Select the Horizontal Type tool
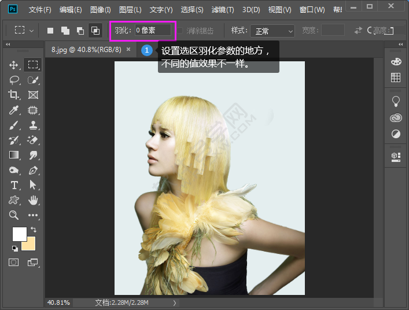 coord(14,185)
